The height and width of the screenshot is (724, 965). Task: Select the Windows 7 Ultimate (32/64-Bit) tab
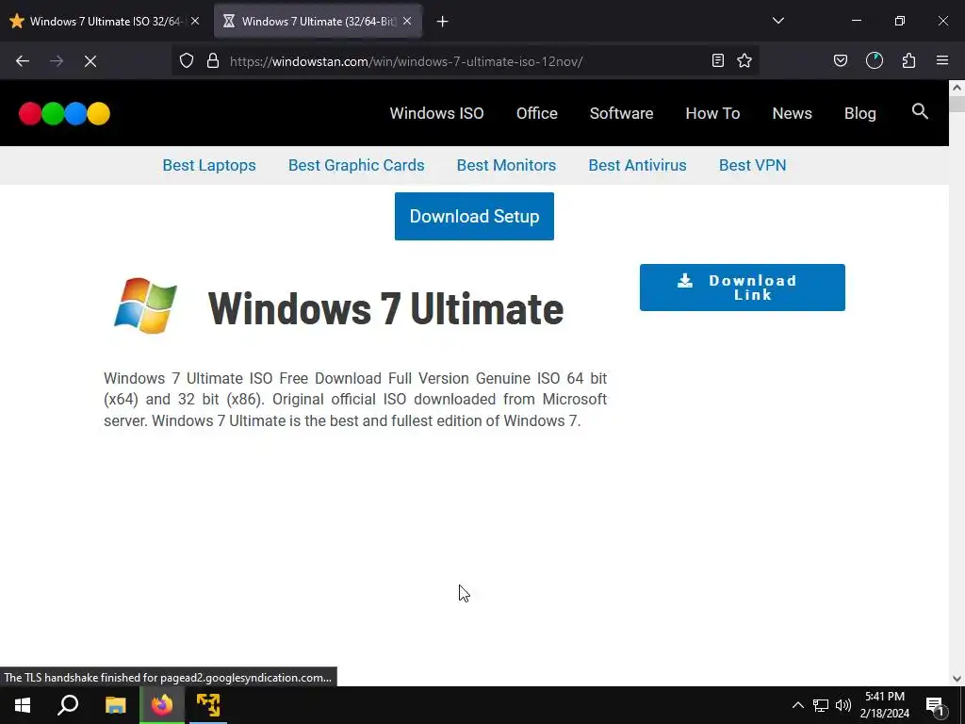point(318,22)
